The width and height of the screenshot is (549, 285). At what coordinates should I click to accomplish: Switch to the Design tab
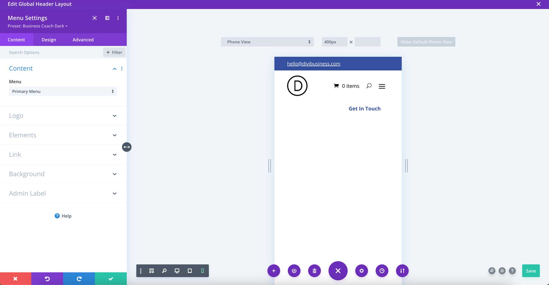click(x=48, y=40)
